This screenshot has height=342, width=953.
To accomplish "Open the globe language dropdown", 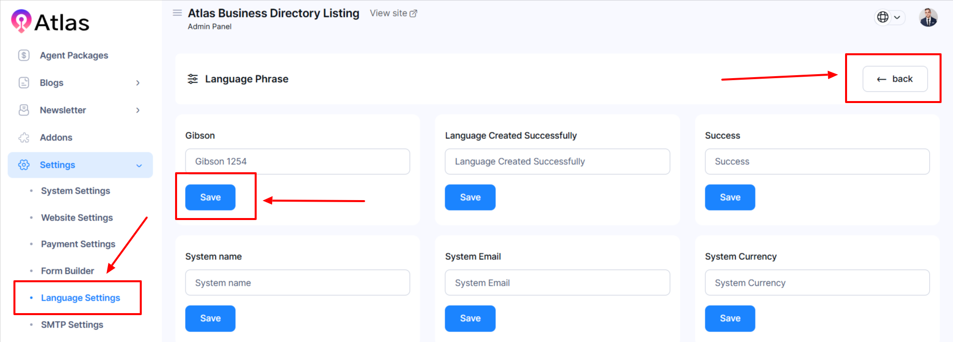I will 889,17.
